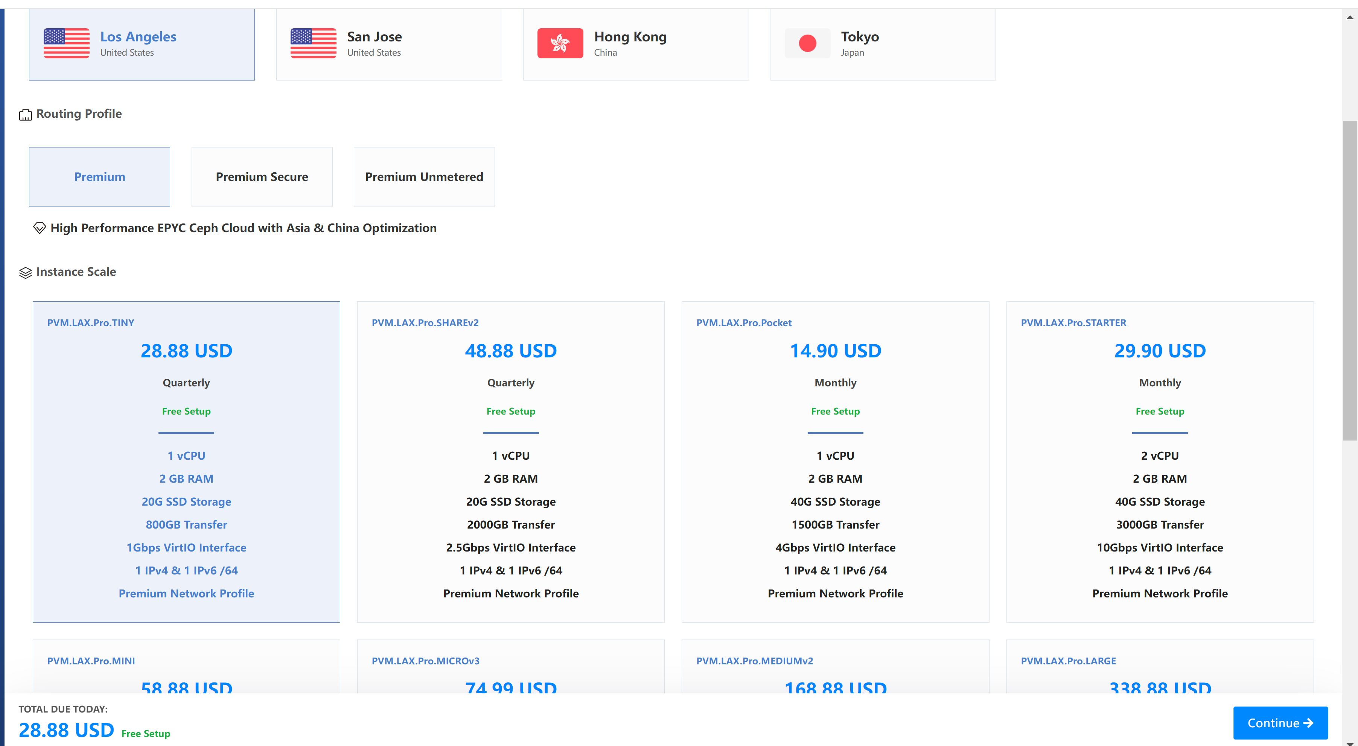This screenshot has height=746, width=1358.
Task: Select the San Jose datacenter location
Action: (x=388, y=44)
